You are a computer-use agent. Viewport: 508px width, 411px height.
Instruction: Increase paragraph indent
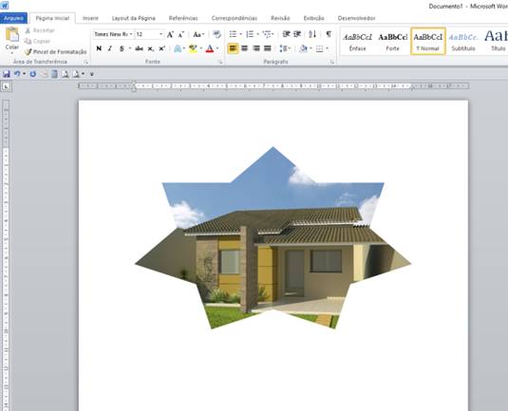click(297, 34)
